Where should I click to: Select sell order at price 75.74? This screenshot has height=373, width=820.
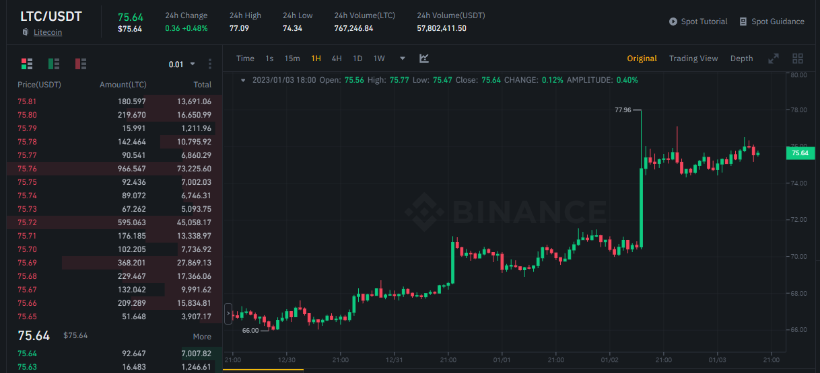tap(114, 196)
